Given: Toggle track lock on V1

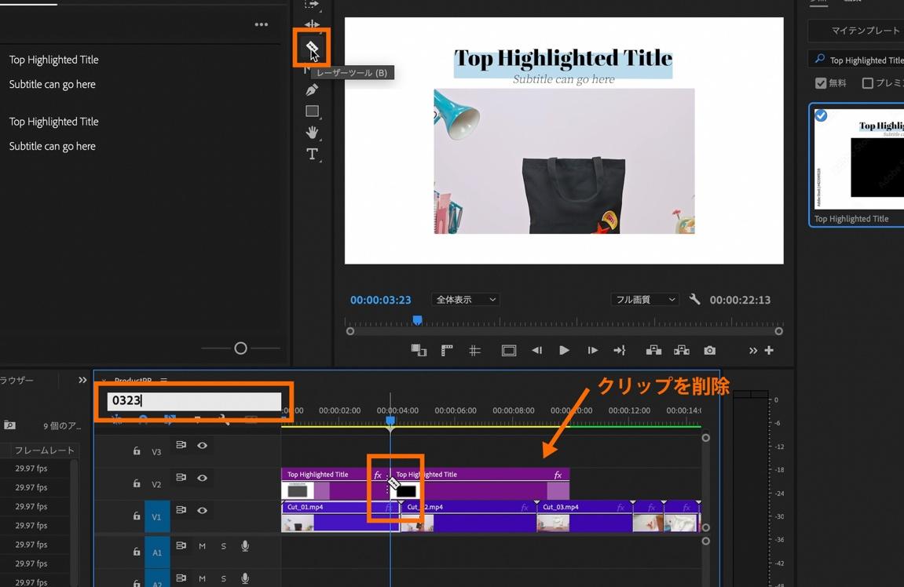Looking at the screenshot, I should (x=137, y=516).
